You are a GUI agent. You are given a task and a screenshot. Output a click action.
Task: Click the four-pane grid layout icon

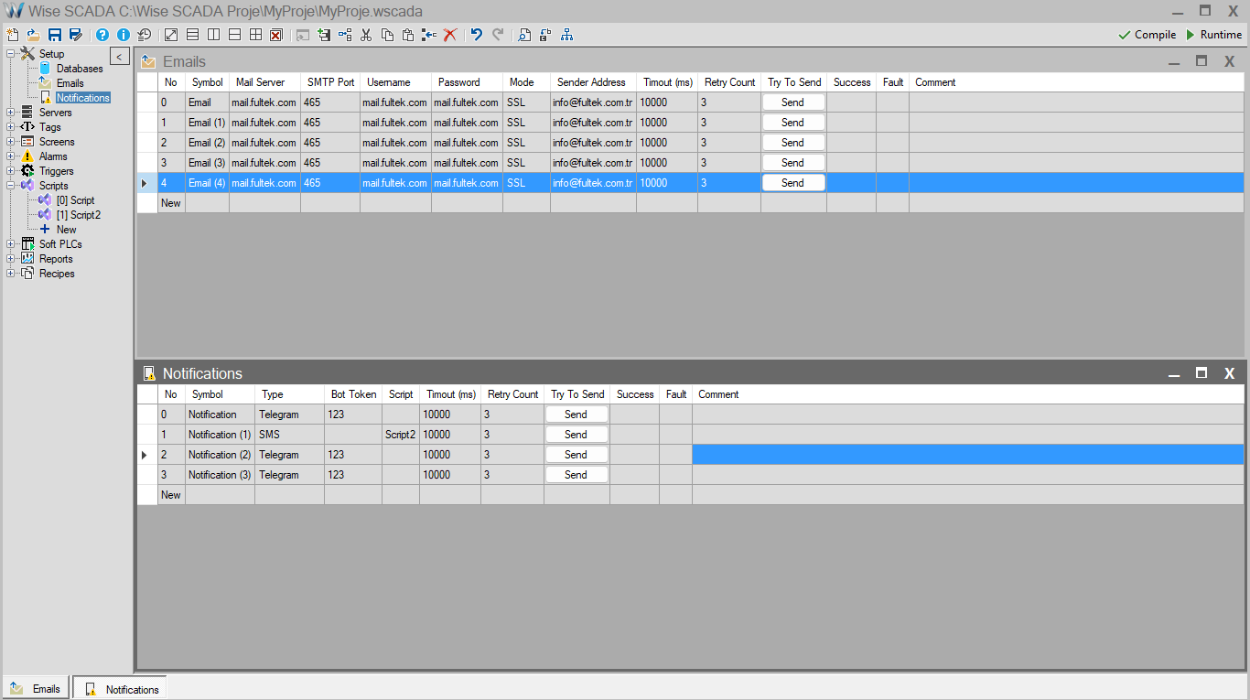[255, 35]
